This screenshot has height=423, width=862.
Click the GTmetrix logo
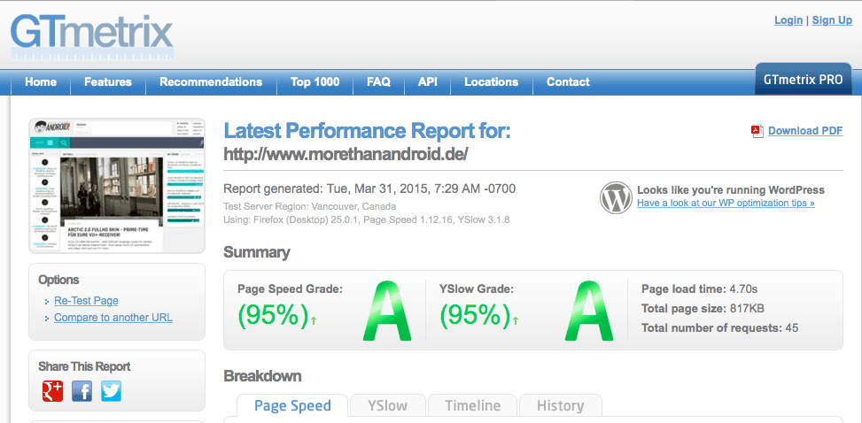coord(91,33)
